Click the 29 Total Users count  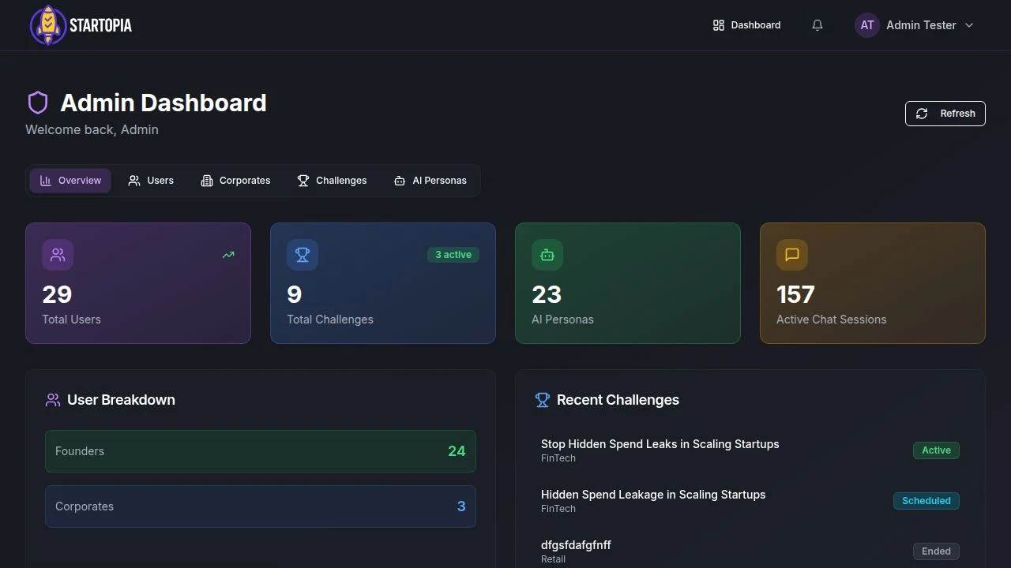(x=57, y=294)
